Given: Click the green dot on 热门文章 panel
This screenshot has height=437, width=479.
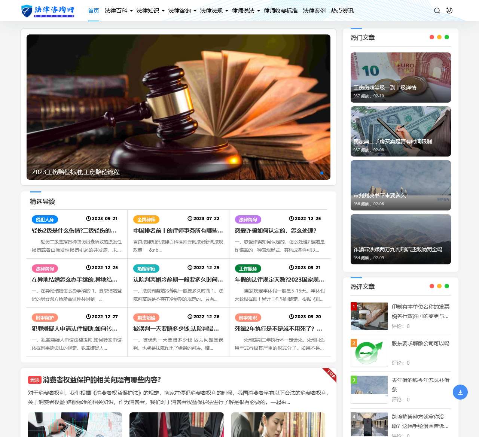Looking at the screenshot, I should pyautogui.click(x=446, y=37).
